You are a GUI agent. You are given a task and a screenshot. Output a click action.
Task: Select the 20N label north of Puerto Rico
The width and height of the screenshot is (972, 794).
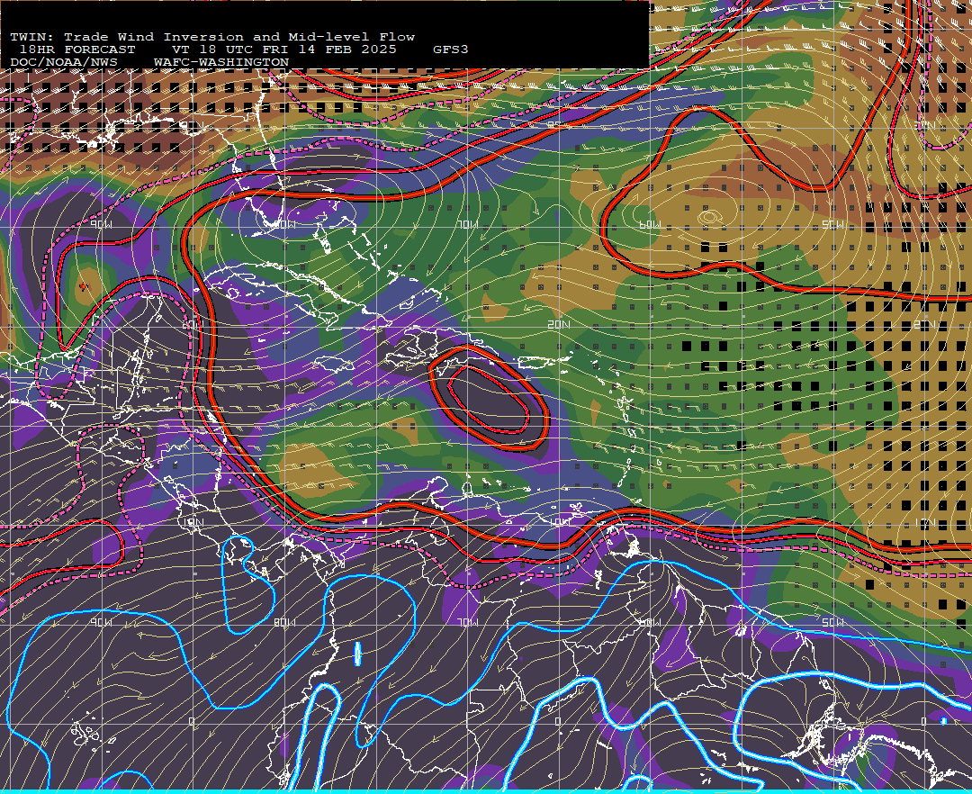tap(559, 324)
